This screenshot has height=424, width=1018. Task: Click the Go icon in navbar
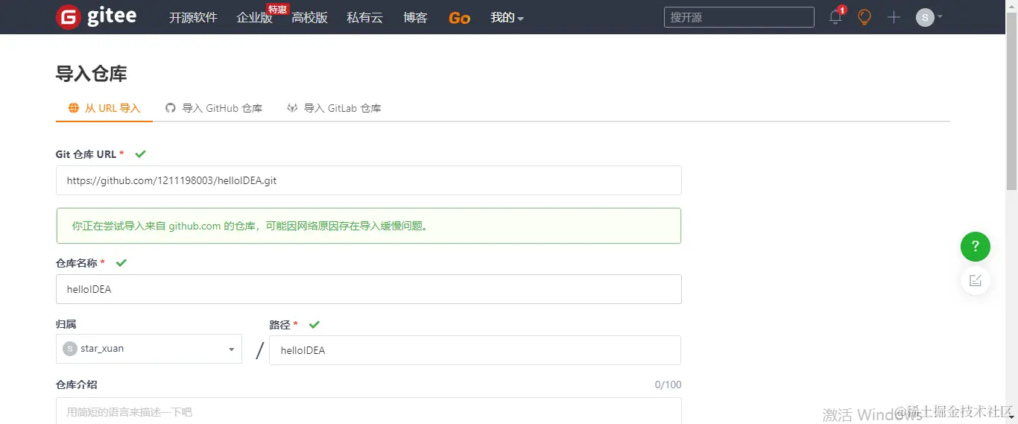click(x=459, y=18)
